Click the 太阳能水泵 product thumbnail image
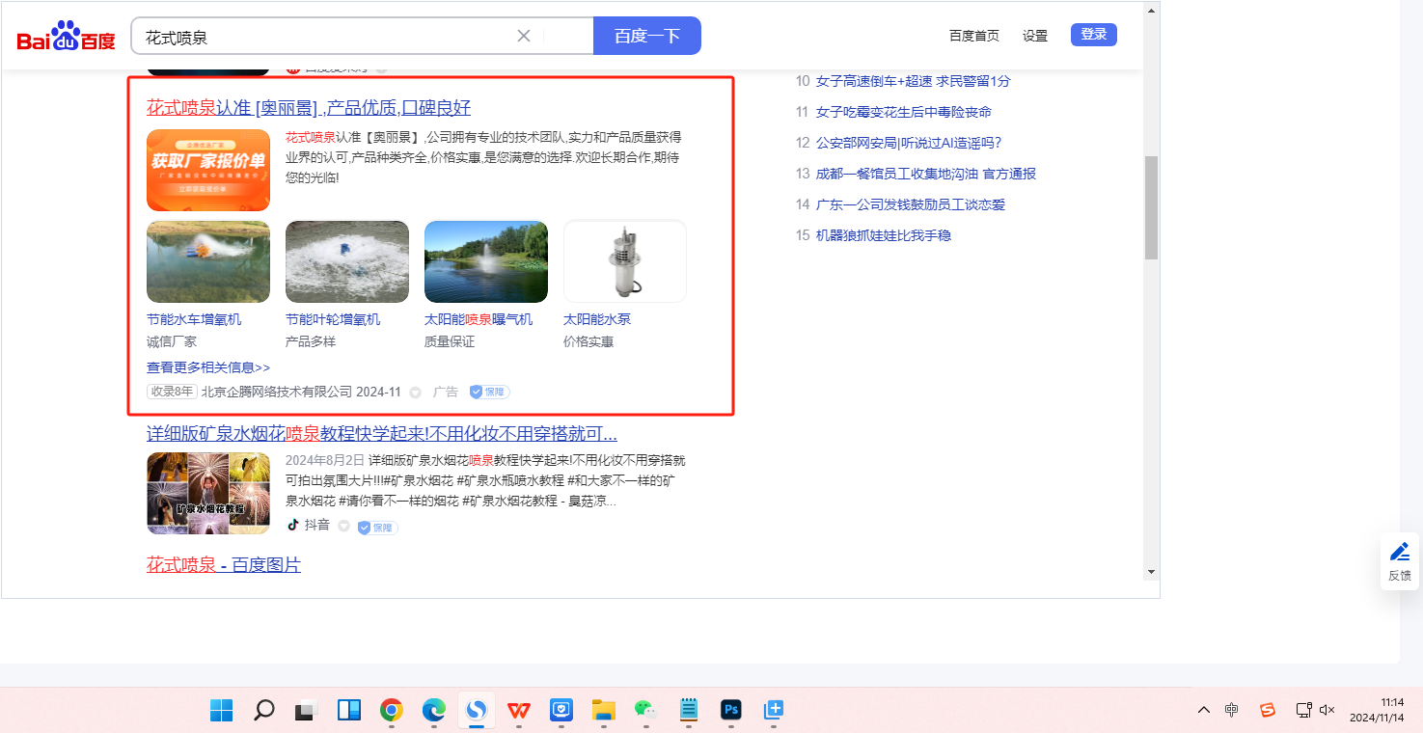 click(x=624, y=261)
